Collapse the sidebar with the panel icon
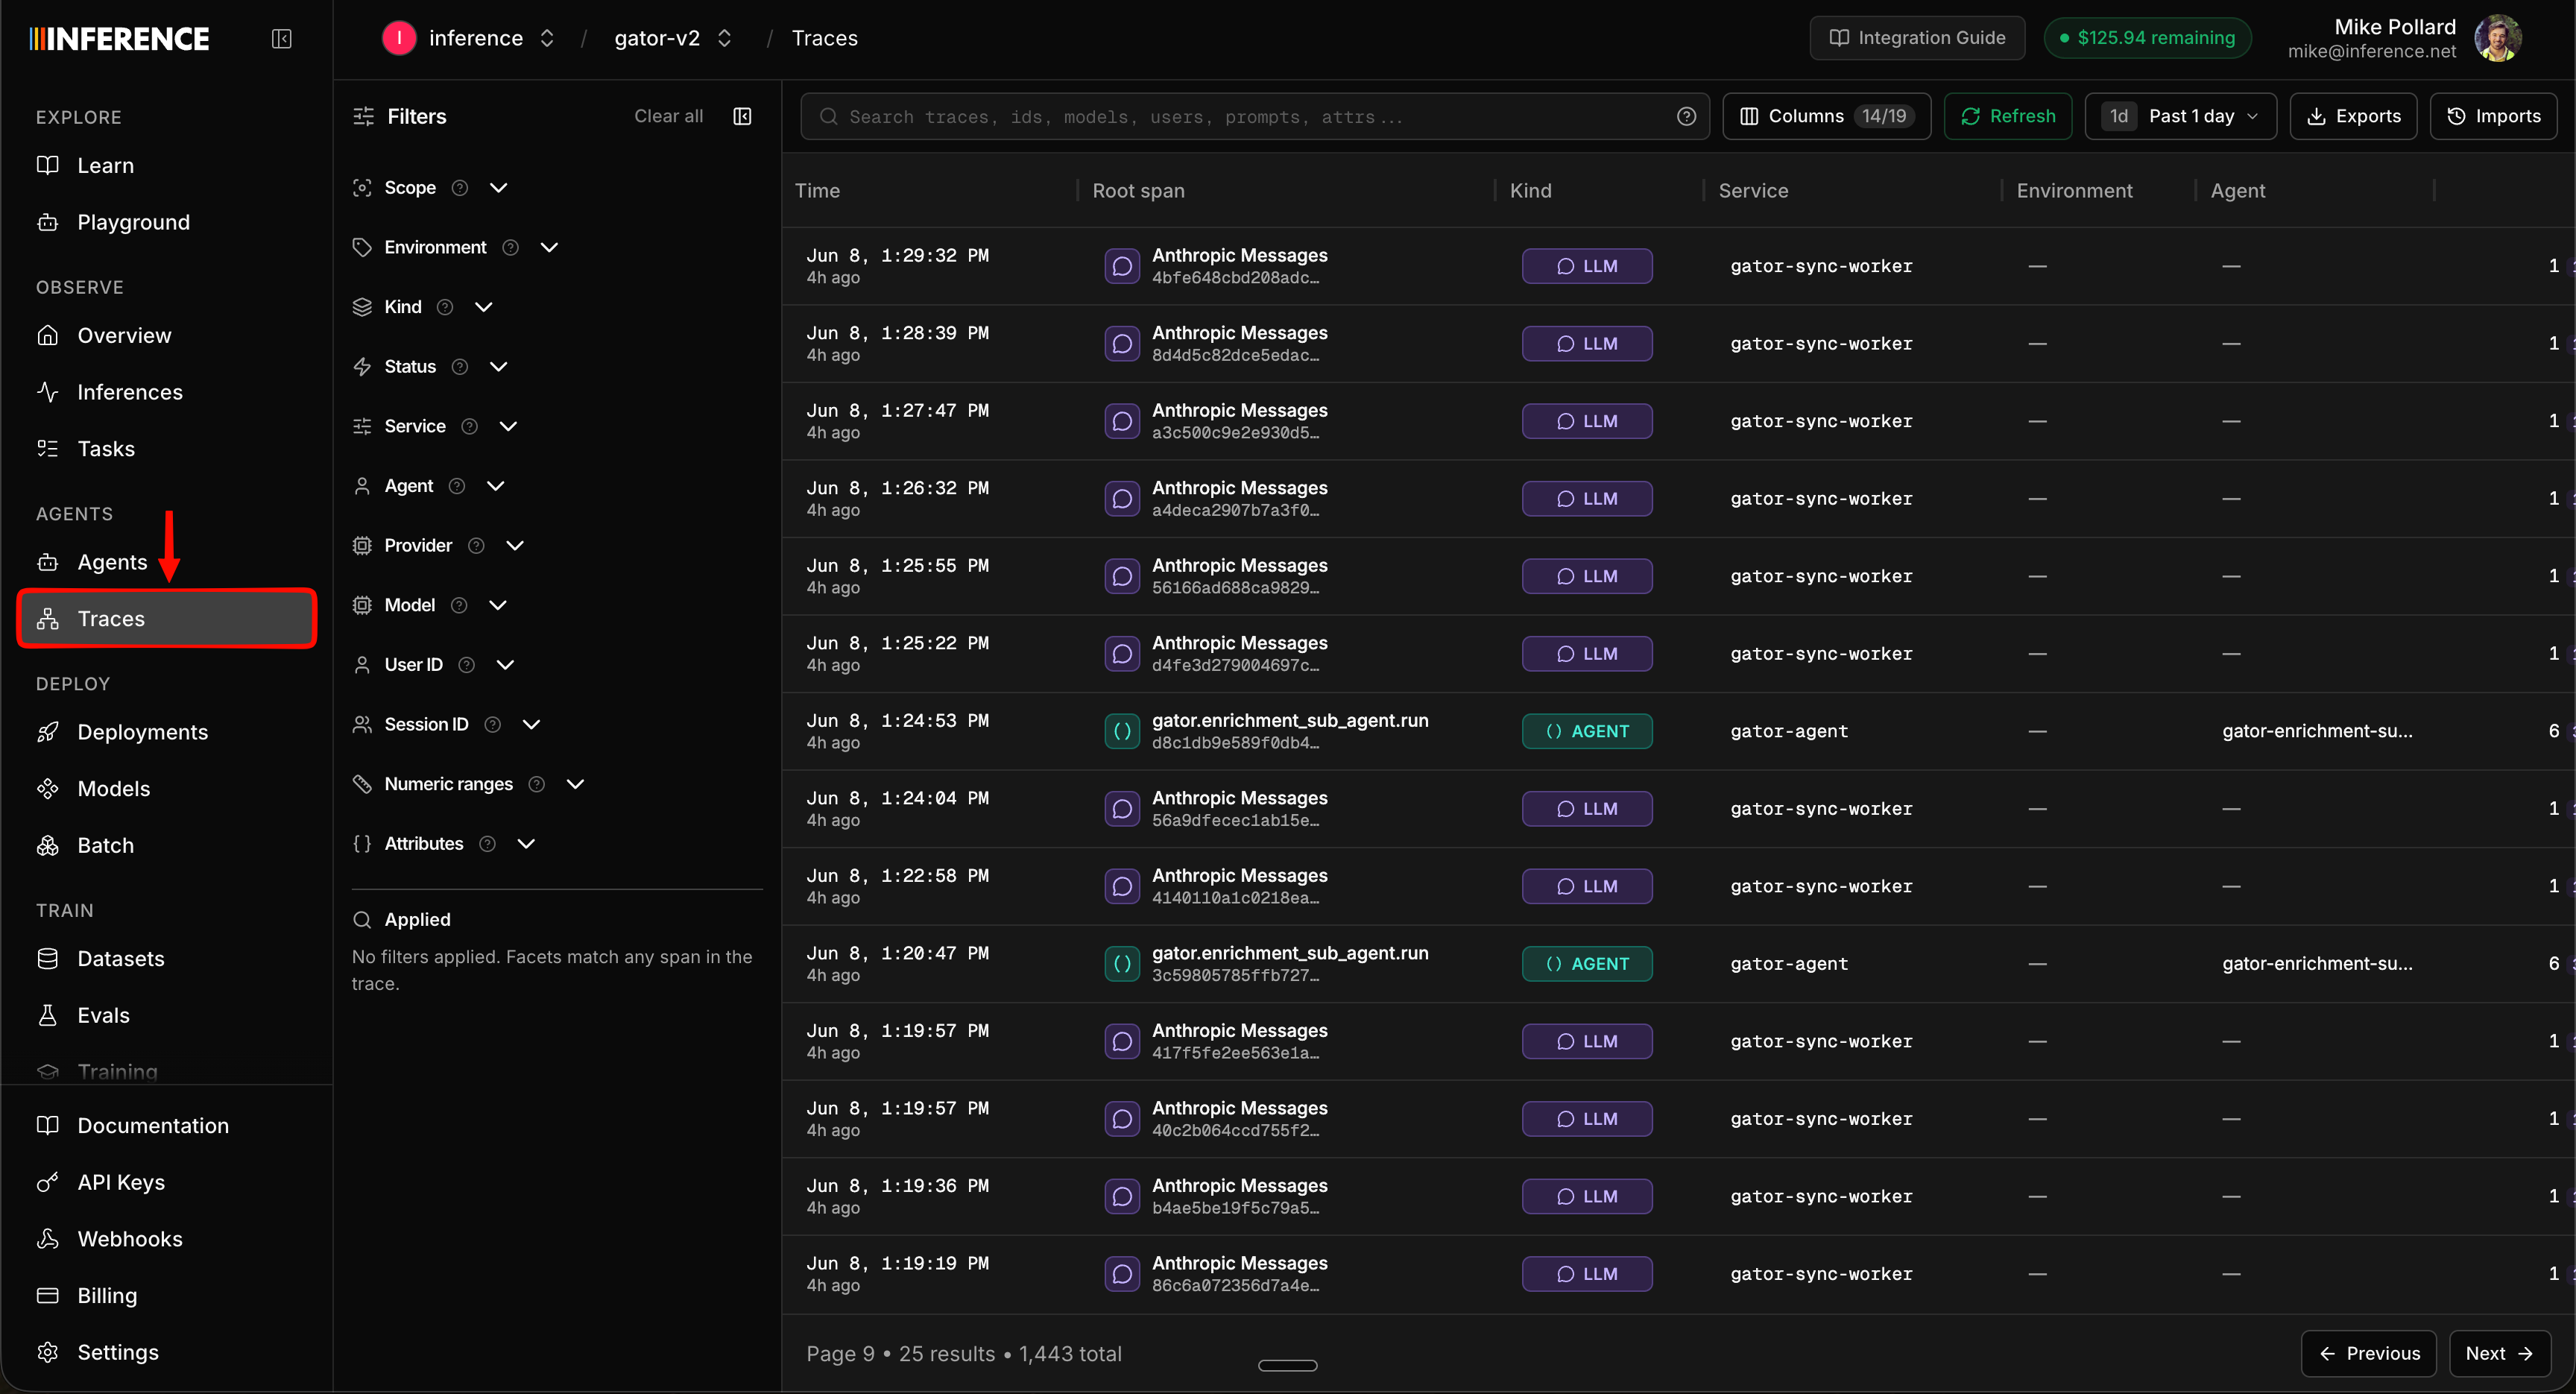This screenshot has height=1394, width=2576. pos(281,38)
